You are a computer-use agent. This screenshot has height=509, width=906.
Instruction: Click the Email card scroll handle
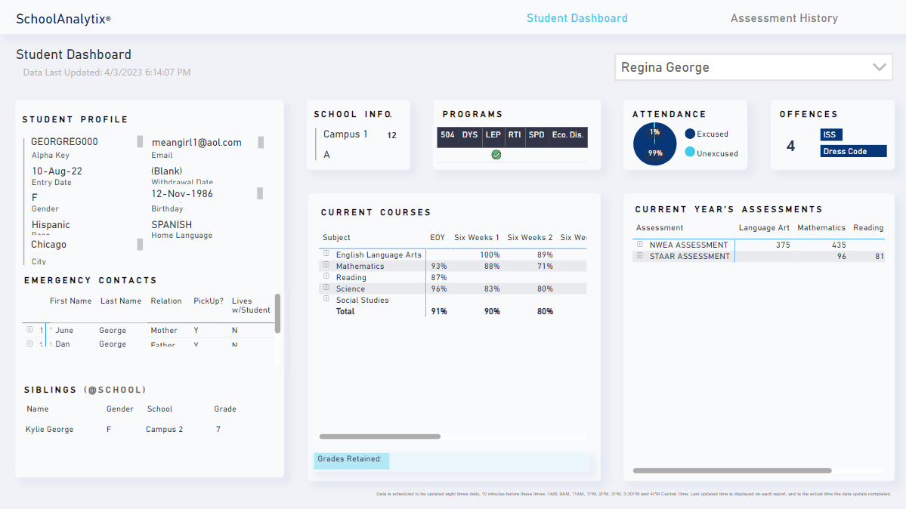(x=261, y=142)
